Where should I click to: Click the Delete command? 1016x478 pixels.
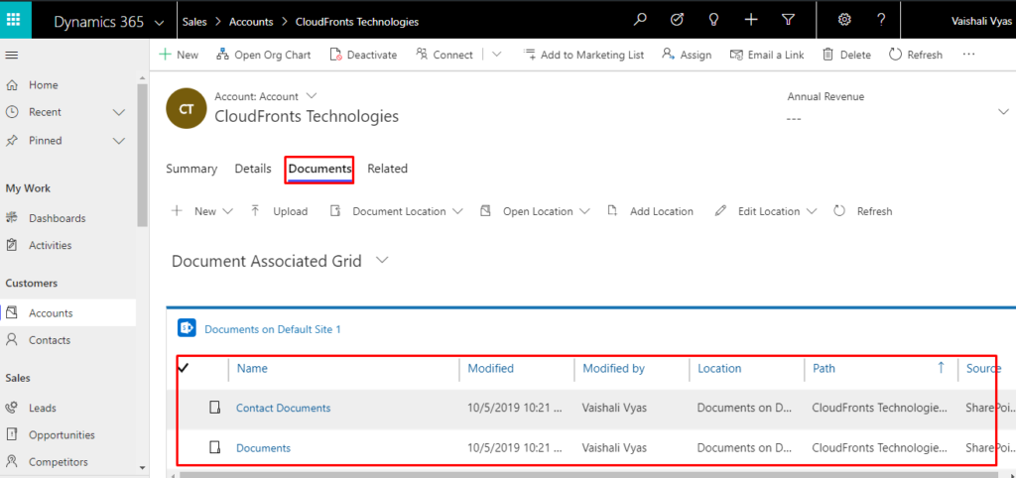[x=846, y=56]
